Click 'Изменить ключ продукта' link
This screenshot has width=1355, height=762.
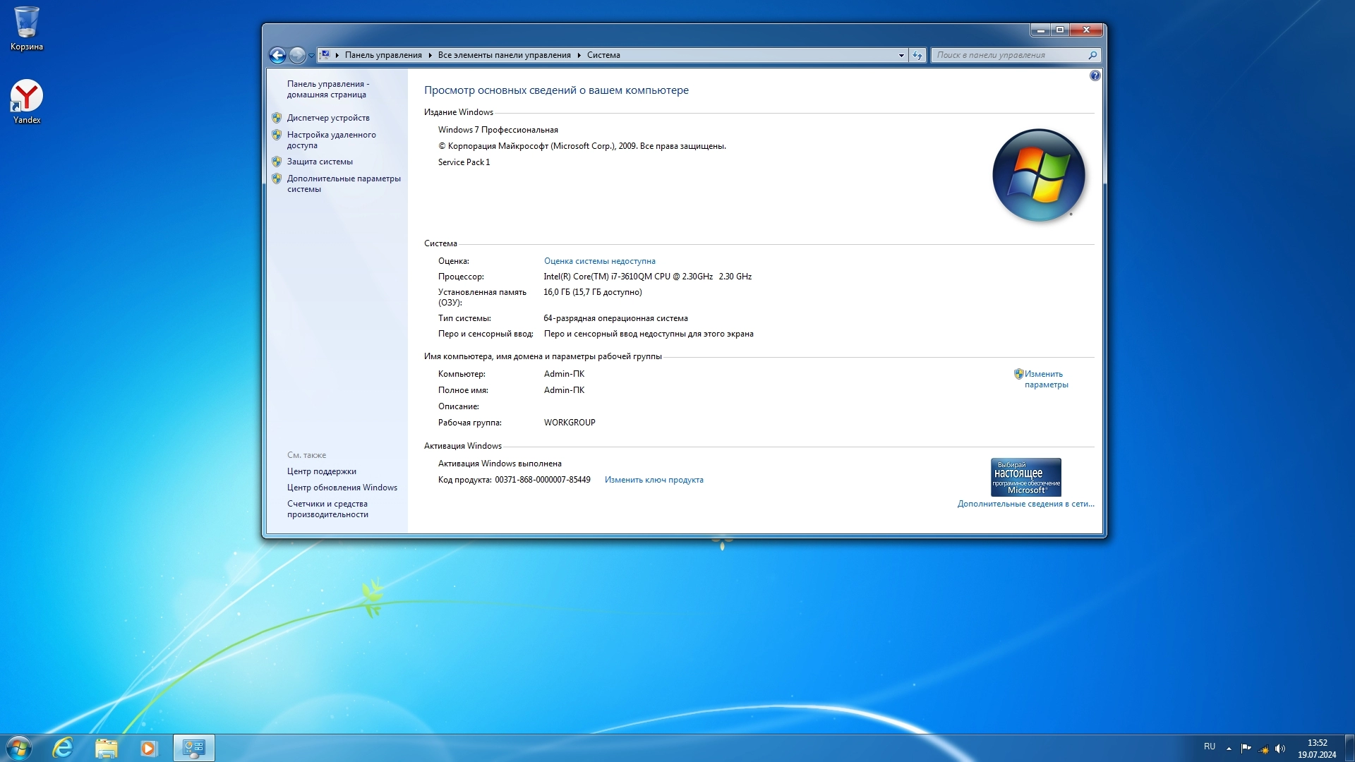tap(654, 480)
